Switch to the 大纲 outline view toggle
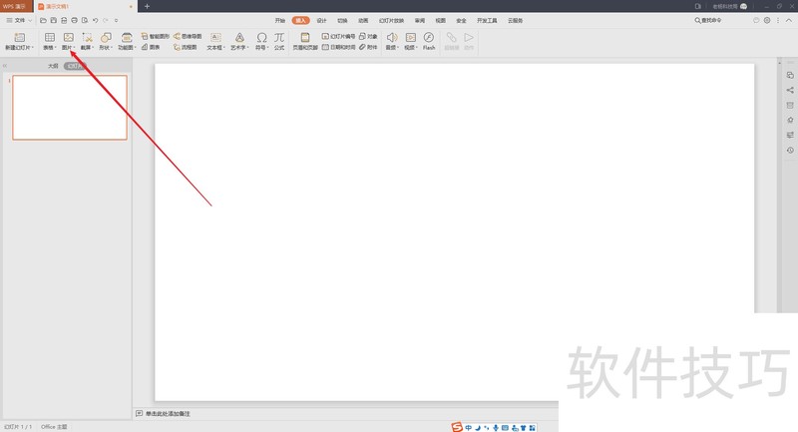This screenshot has width=798, height=432. click(x=53, y=66)
